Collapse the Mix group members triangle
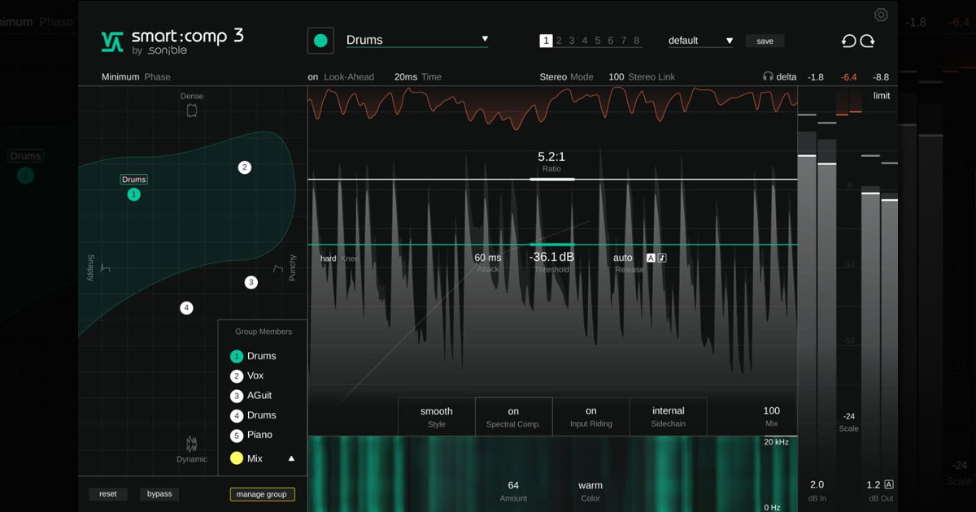 pos(291,458)
